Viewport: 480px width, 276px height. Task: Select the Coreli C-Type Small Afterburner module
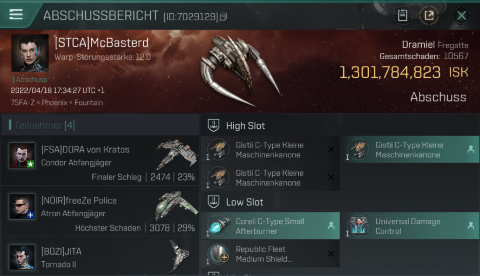tap(270, 226)
